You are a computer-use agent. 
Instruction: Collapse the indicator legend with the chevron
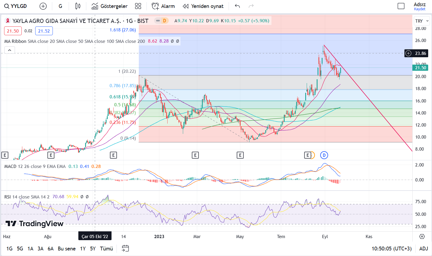(x=10, y=50)
